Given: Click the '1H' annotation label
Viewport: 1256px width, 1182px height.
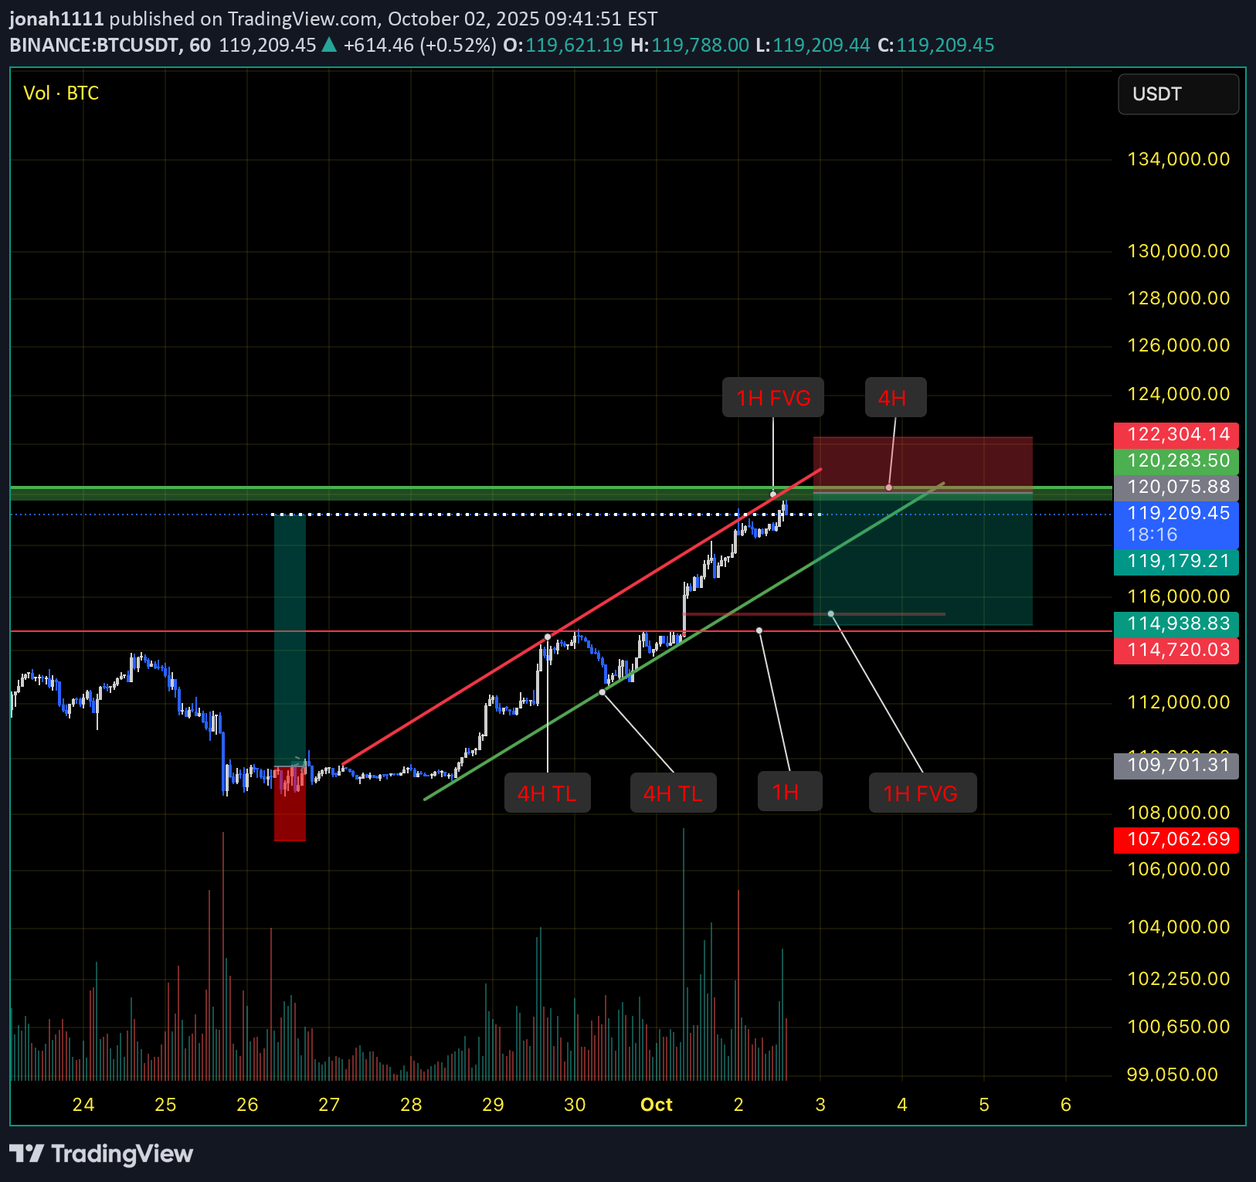Looking at the screenshot, I should (789, 792).
